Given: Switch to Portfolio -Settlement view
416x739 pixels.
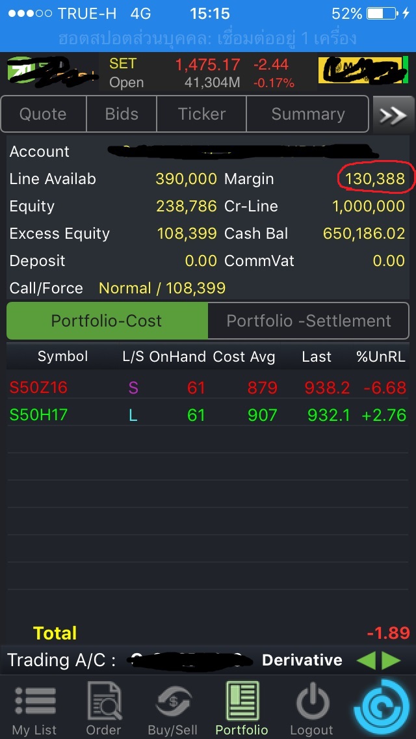Looking at the screenshot, I should (x=309, y=321).
